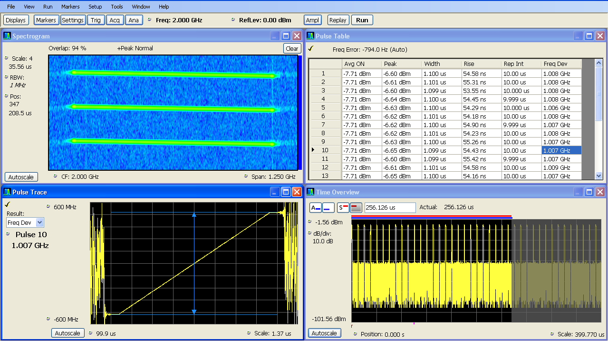Click the Replay button in the toolbar

pyautogui.click(x=338, y=20)
